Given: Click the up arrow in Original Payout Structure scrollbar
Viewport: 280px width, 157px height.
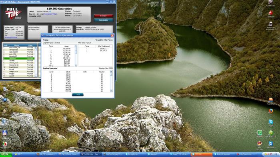Looking at the screenshot, I should tap(76, 46).
